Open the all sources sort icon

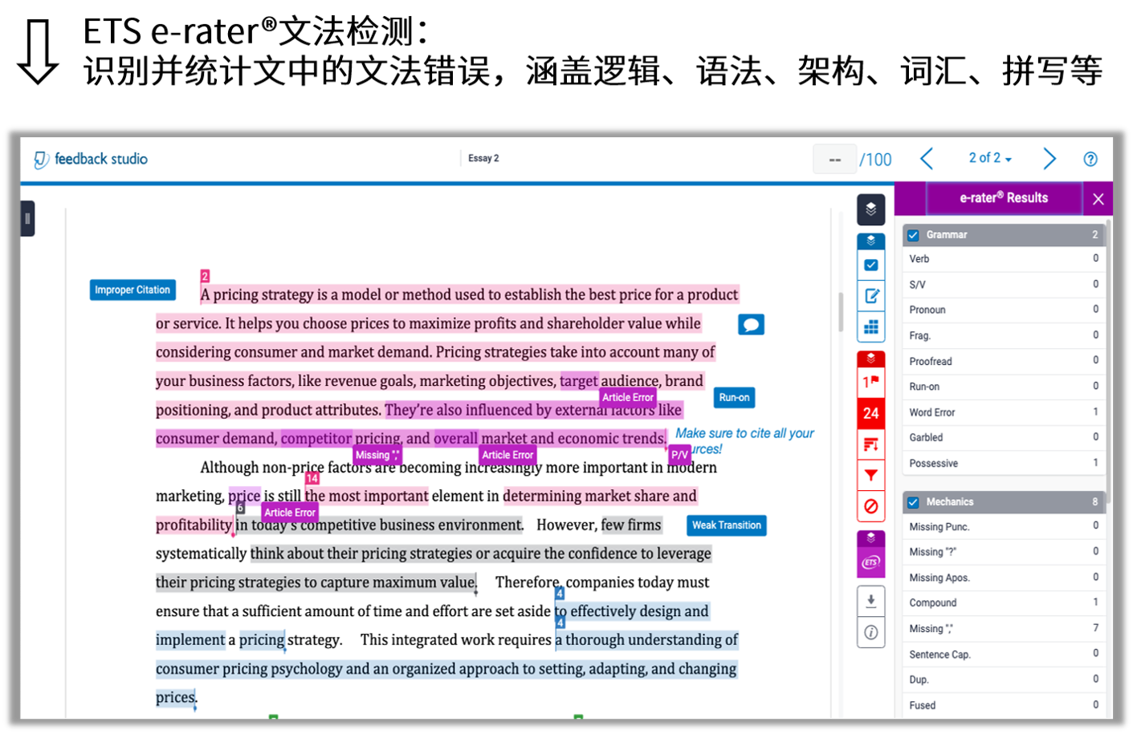point(870,444)
